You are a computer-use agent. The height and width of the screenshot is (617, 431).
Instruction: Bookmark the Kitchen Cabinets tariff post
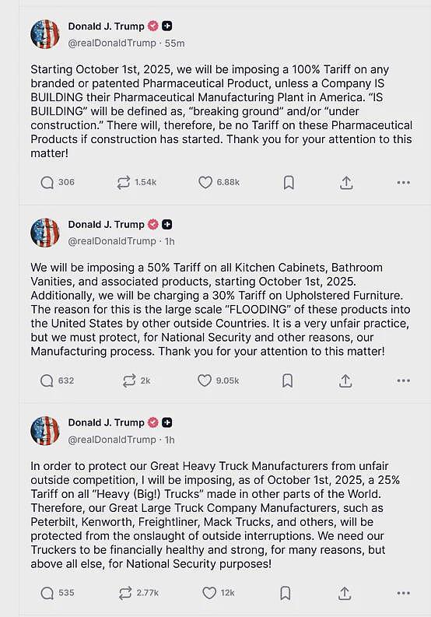[288, 381]
